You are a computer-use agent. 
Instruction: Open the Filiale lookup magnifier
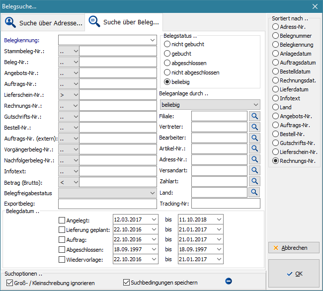pyautogui.click(x=254, y=116)
